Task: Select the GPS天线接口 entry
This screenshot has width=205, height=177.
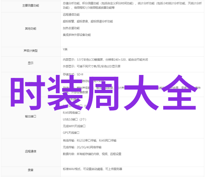Action: [71, 133]
